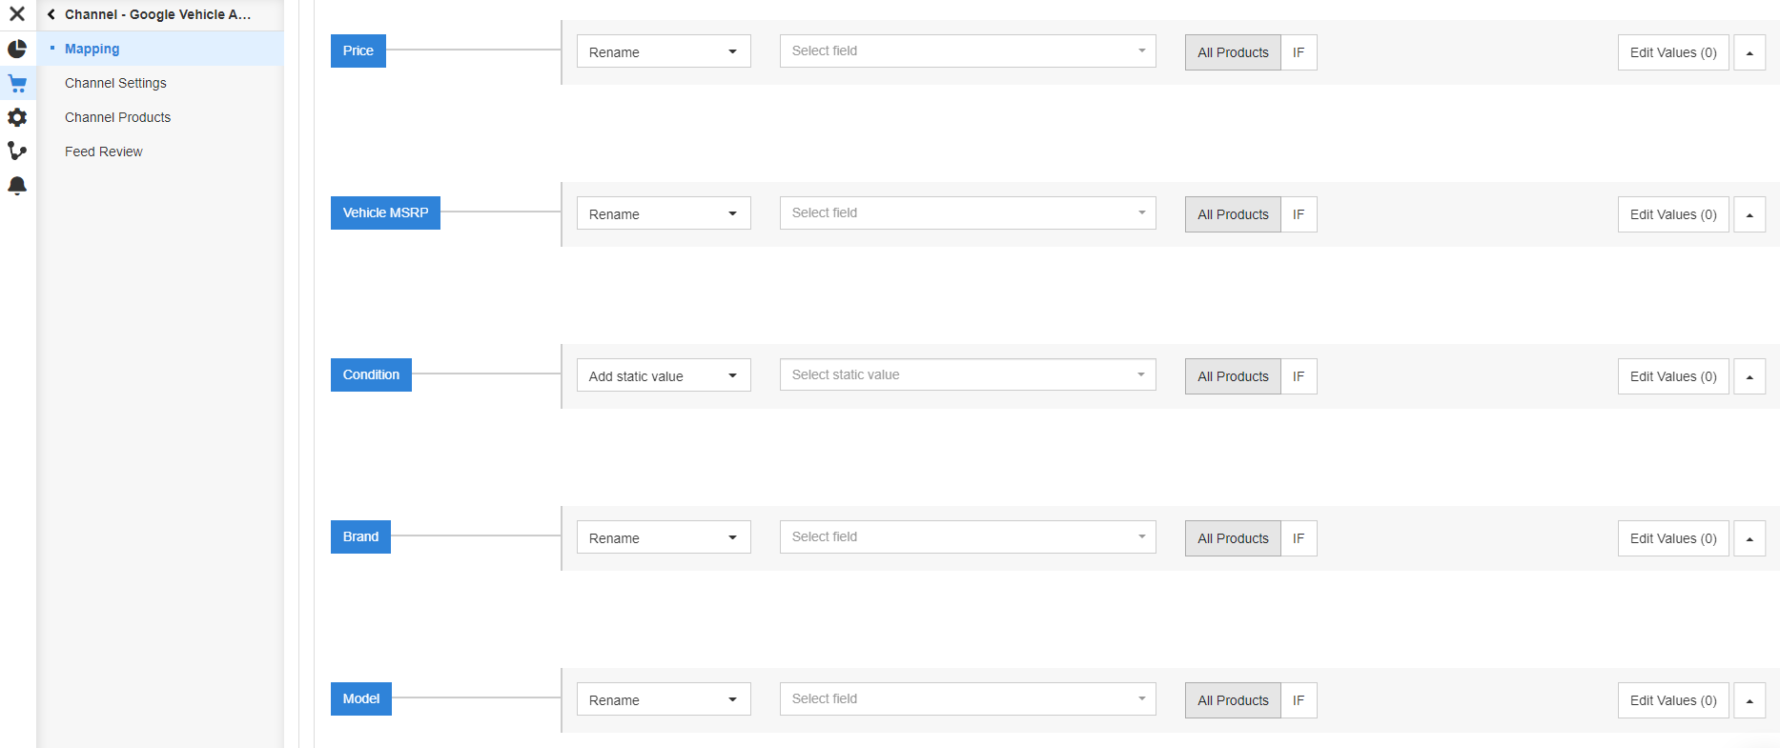Open the shopping cart channels icon

17,83
